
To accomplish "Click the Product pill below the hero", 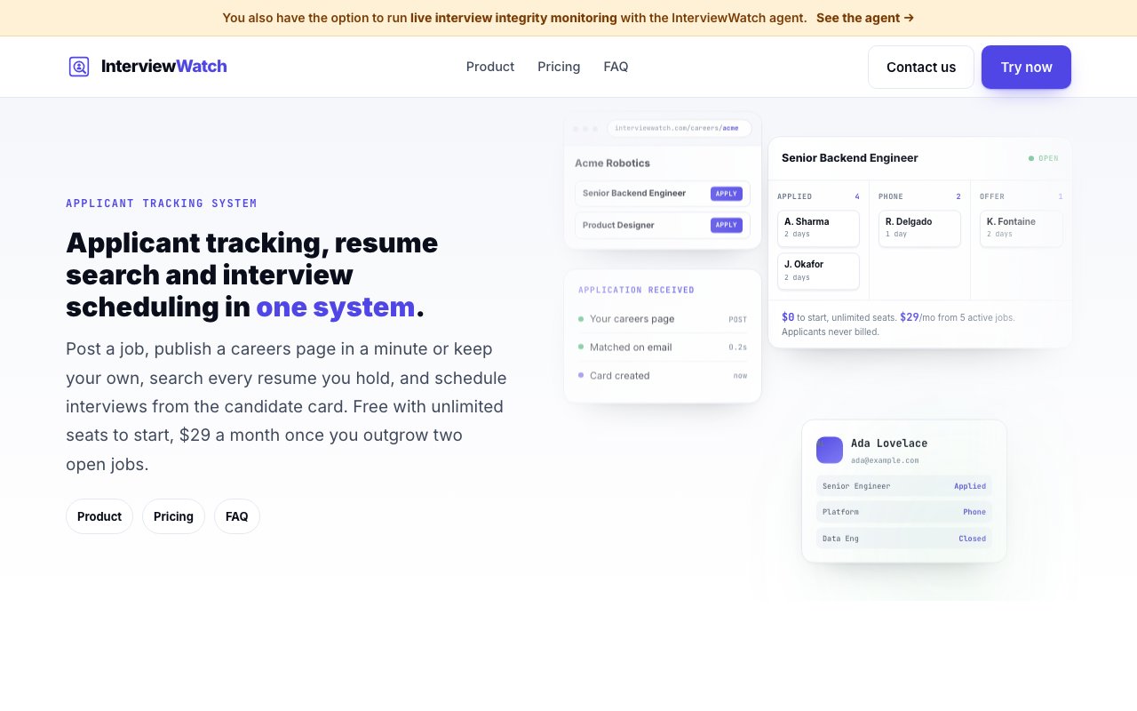I will pos(99,516).
